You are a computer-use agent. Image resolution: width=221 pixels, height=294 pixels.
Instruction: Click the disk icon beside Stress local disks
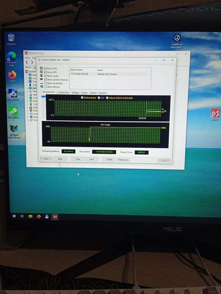coord(41,83)
